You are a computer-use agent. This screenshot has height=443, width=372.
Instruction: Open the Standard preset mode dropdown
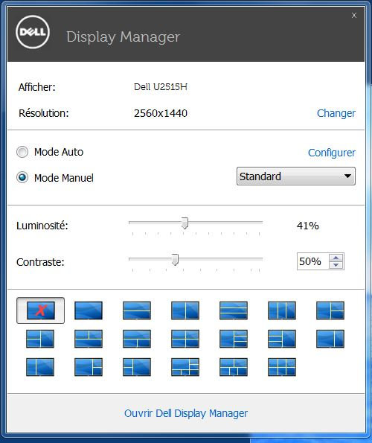pos(296,176)
